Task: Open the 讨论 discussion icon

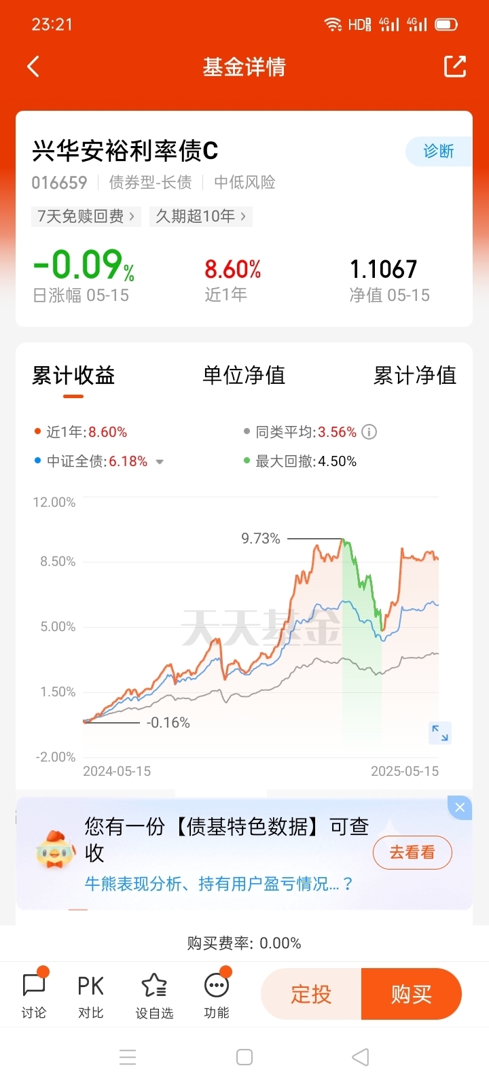Action: [34, 994]
